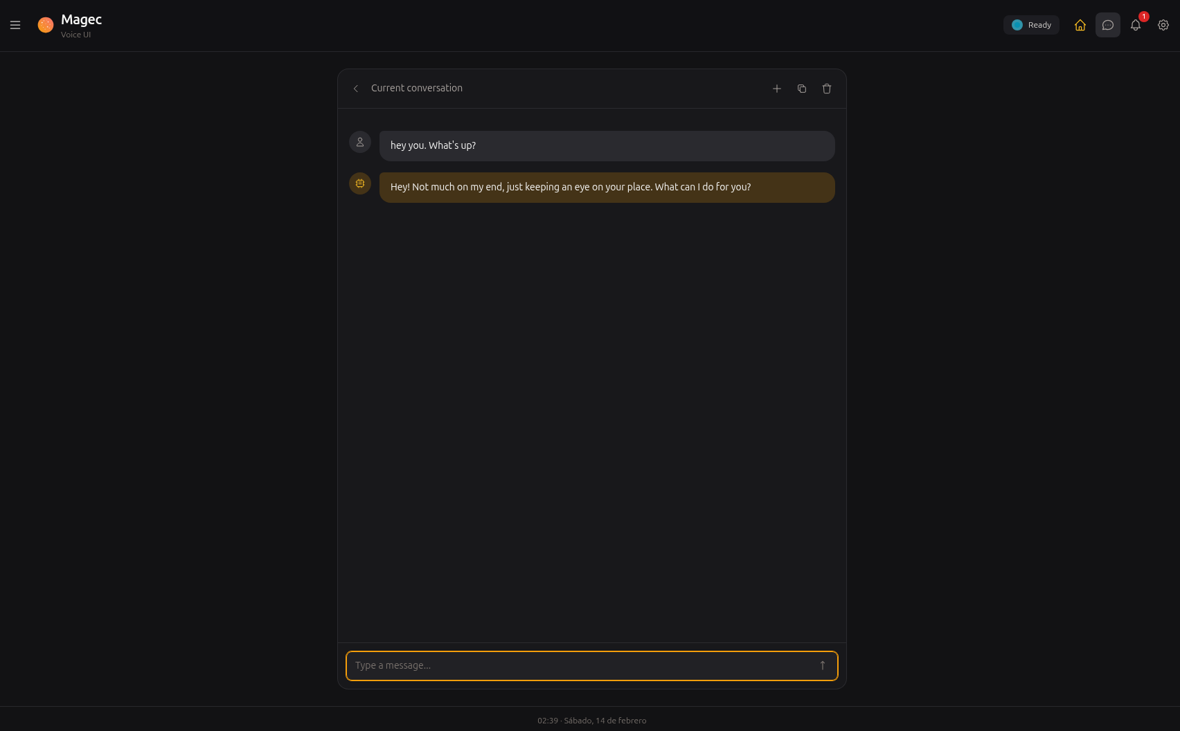The height and width of the screenshot is (731, 1180).
Task: Click the user avatar beside the first message
Action: [360, 142]
